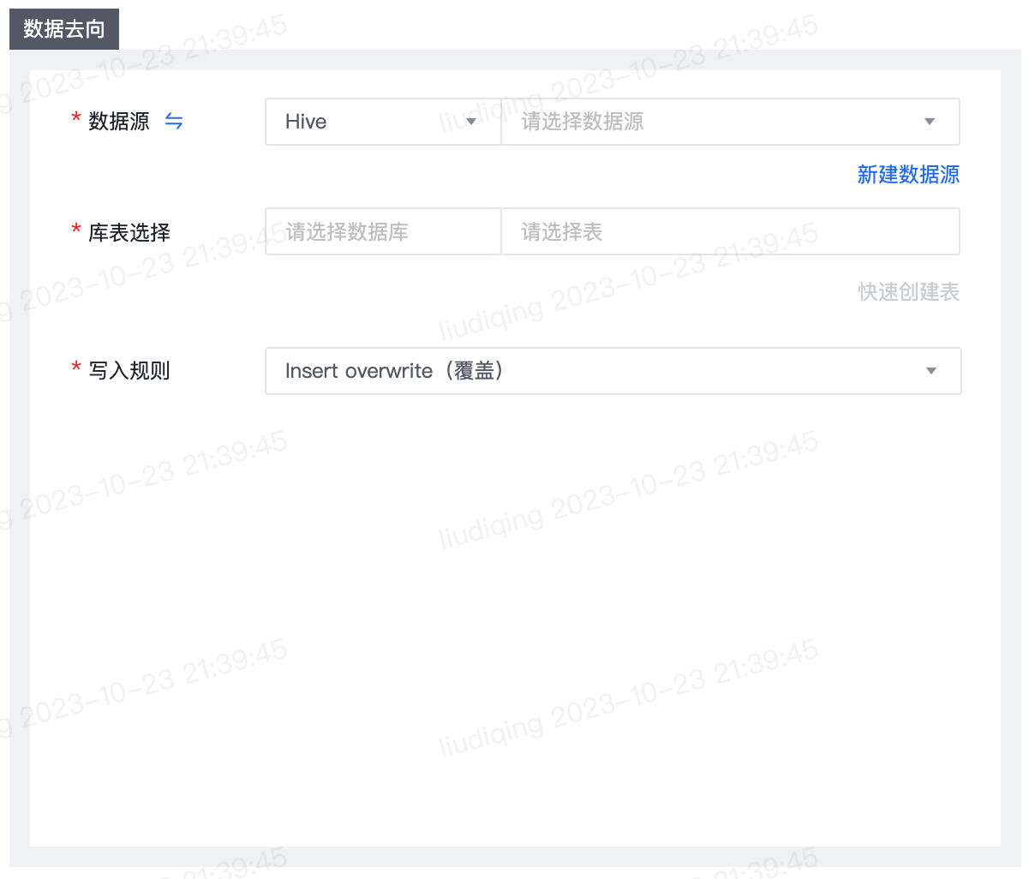
Task: Click the 快速创建表 link
Action: pyautogui.click(x=908, y=292)
